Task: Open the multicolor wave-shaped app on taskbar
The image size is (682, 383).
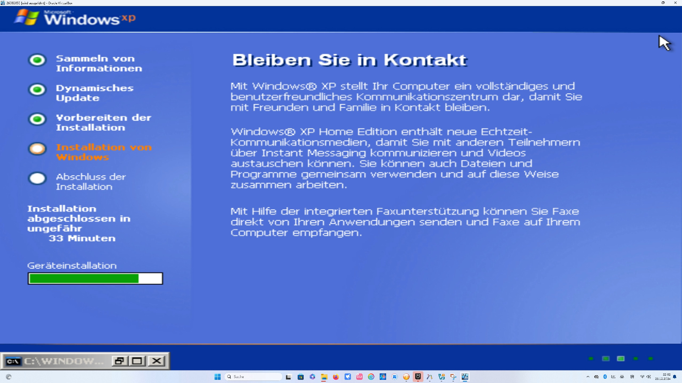Action: 430,377
